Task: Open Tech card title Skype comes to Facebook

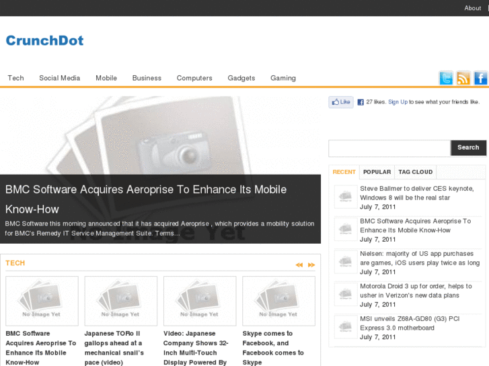Action: tap(273, 348)
